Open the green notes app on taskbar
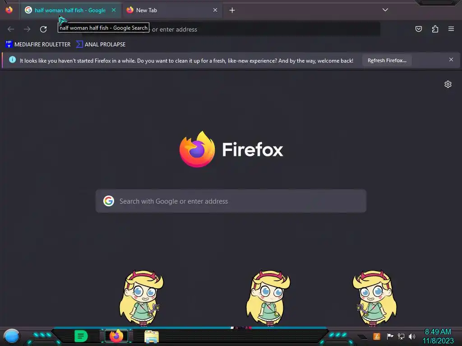Image resolution: width=462 pixels, height=346 pixels. coord(81,336)
